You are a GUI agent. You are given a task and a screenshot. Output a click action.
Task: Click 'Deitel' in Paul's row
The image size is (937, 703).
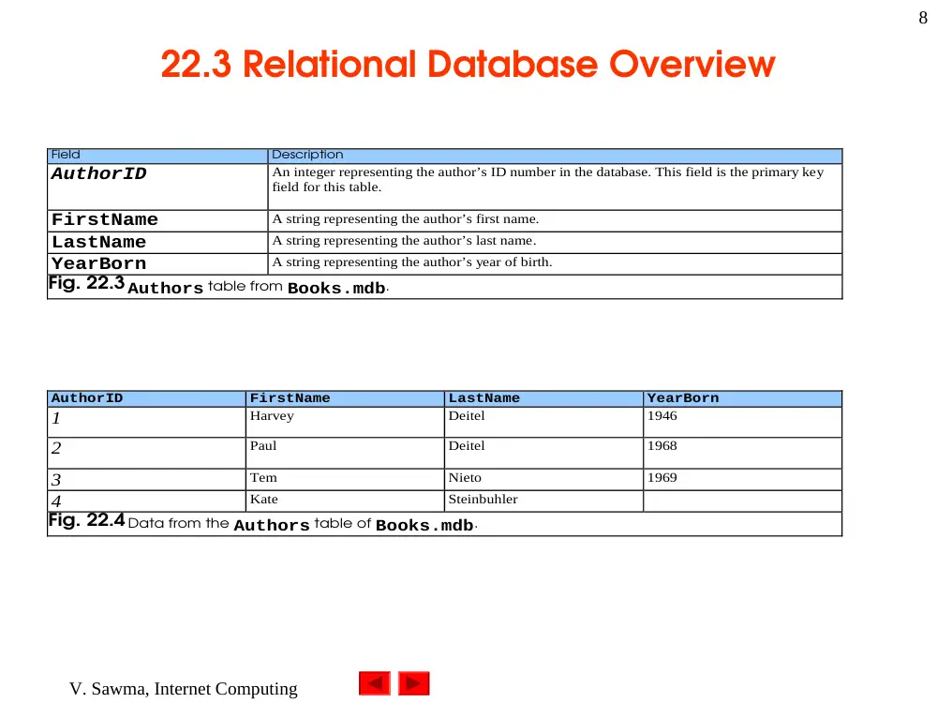467,446
